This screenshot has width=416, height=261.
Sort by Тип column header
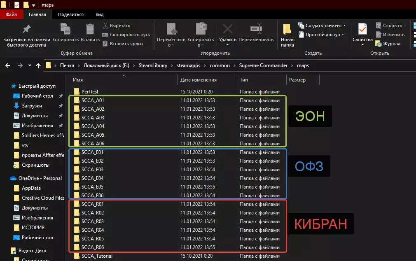point(244,80)
